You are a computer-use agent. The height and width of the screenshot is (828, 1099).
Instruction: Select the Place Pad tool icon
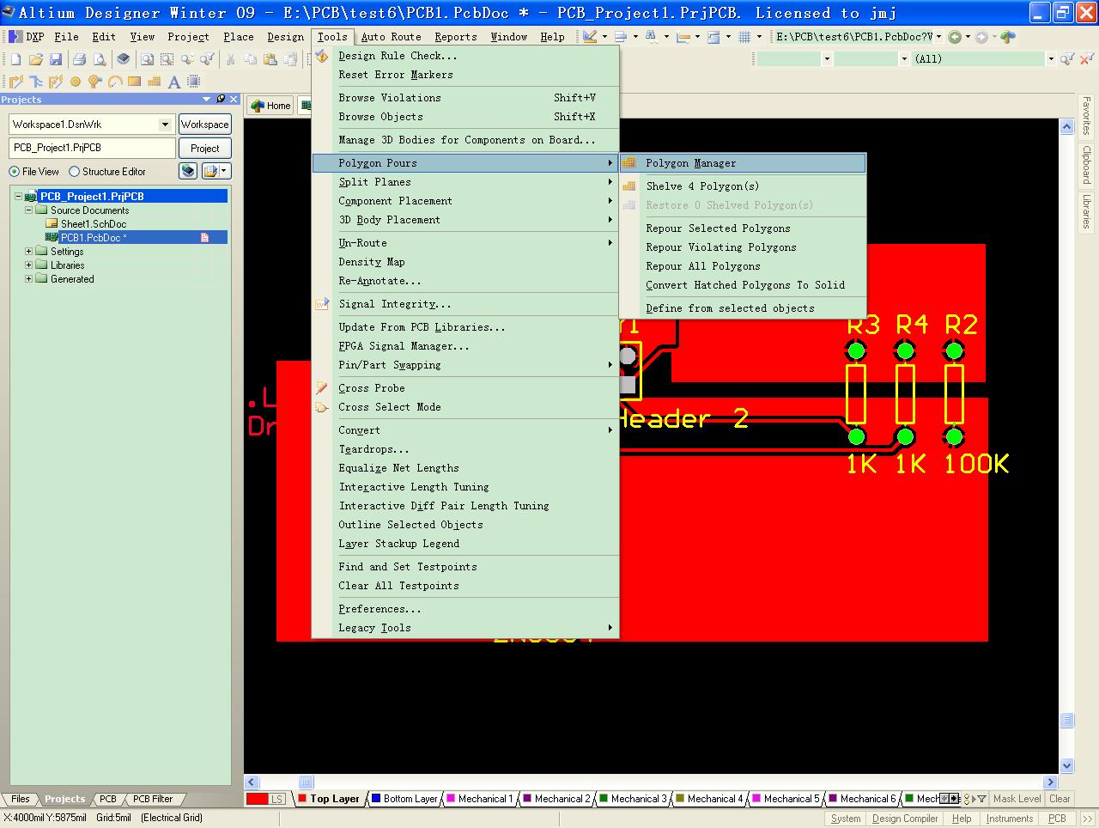coord(76,82)
